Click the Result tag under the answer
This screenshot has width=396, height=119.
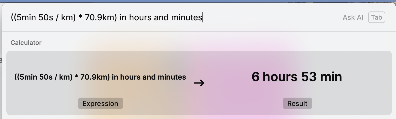(x=297, y=104)
